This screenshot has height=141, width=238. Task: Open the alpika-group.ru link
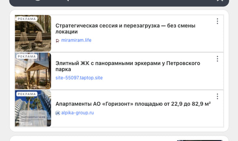point(78,113)
